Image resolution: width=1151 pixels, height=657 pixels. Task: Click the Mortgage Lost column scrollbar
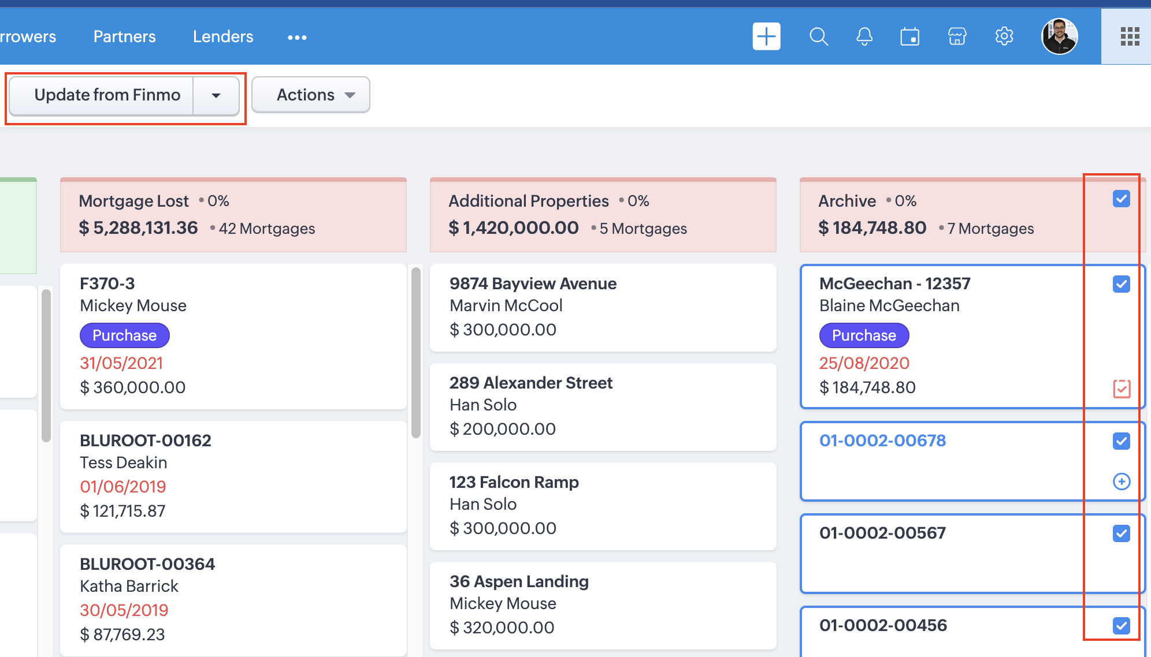[x=415, y=352]
